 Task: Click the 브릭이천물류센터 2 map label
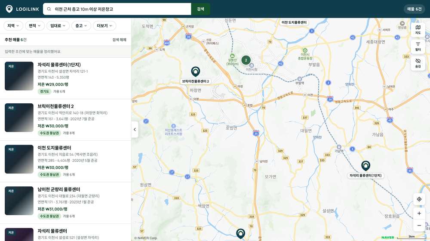196,81
